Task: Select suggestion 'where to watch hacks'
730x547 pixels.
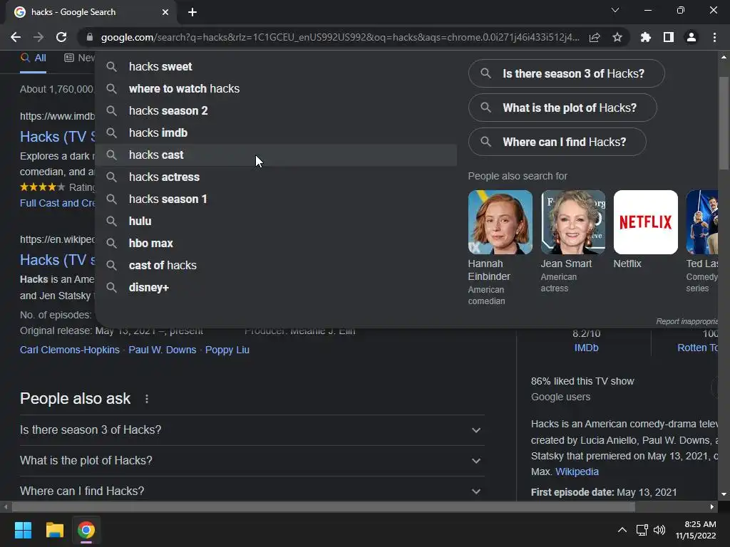Action: [276, 89]
